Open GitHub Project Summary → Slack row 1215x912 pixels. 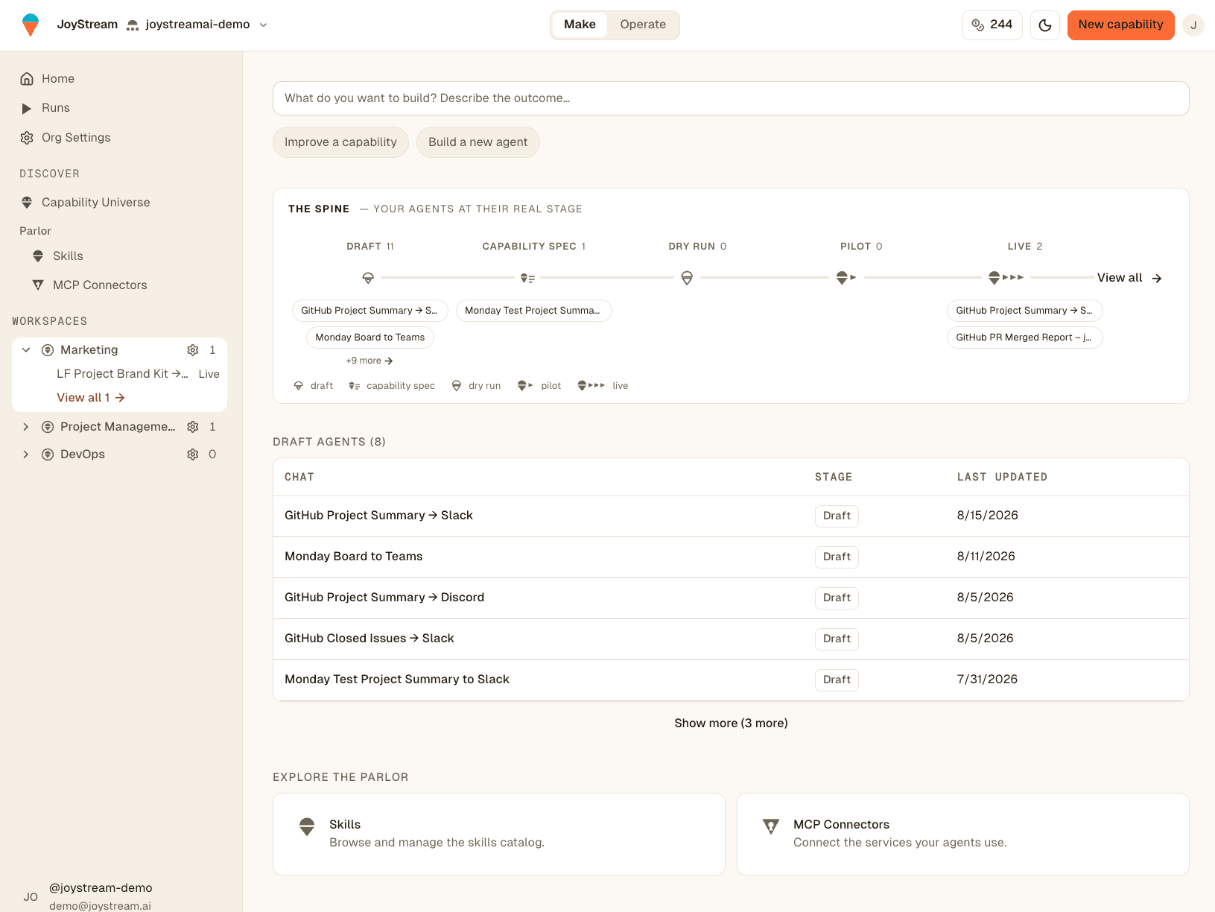[x=731, y=516]
